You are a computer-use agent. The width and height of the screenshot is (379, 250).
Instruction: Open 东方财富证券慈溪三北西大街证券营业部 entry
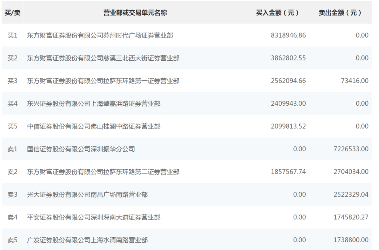click(x=103, y=58)
